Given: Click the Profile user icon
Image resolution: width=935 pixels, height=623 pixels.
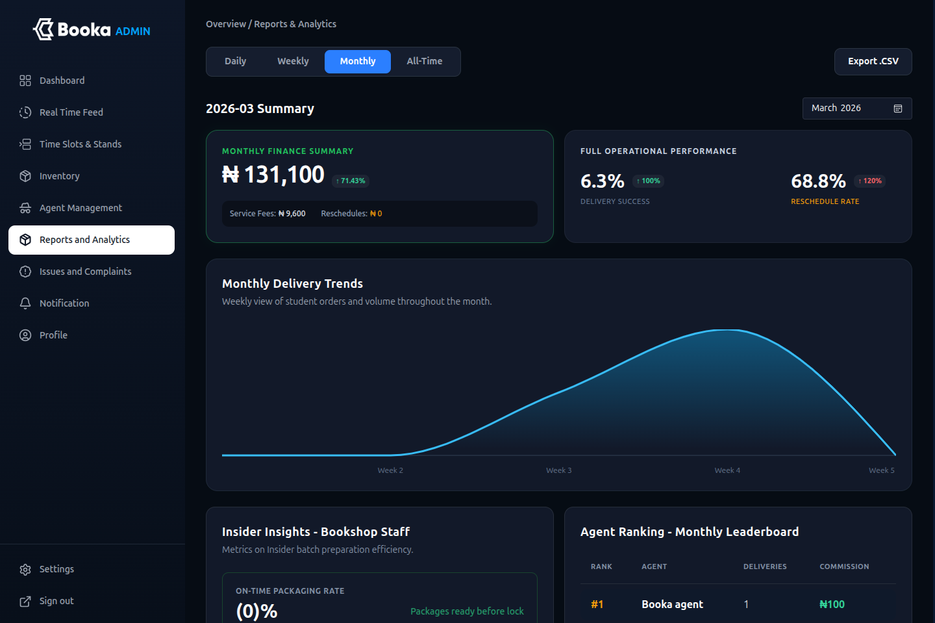Looking at the screenshot, I should point(25,335).
